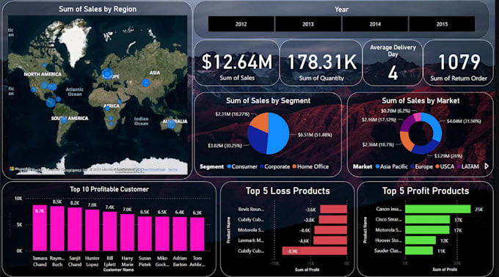This screenshot has width=499, height=277.
Task: Click the Europe market legend entry
Action: (421, 166)
